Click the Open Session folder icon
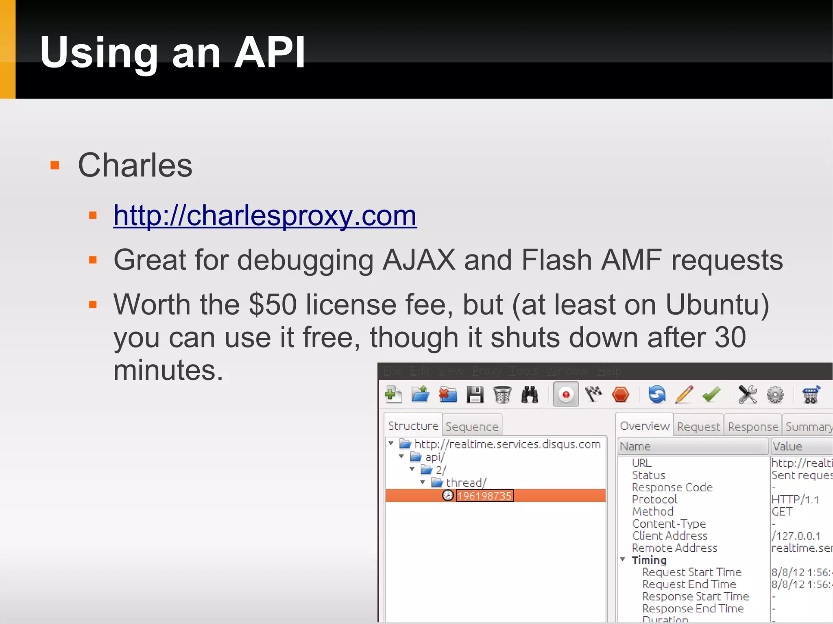Screen dimensions: 833x624 click(x=420, y=394)
